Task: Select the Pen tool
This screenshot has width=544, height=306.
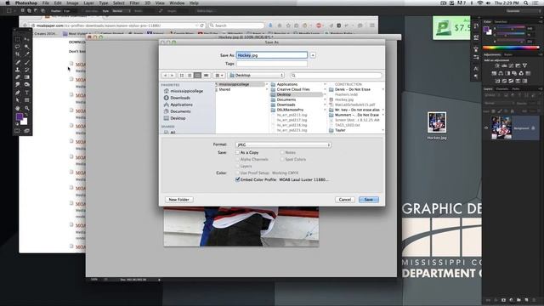Action: 18,93
